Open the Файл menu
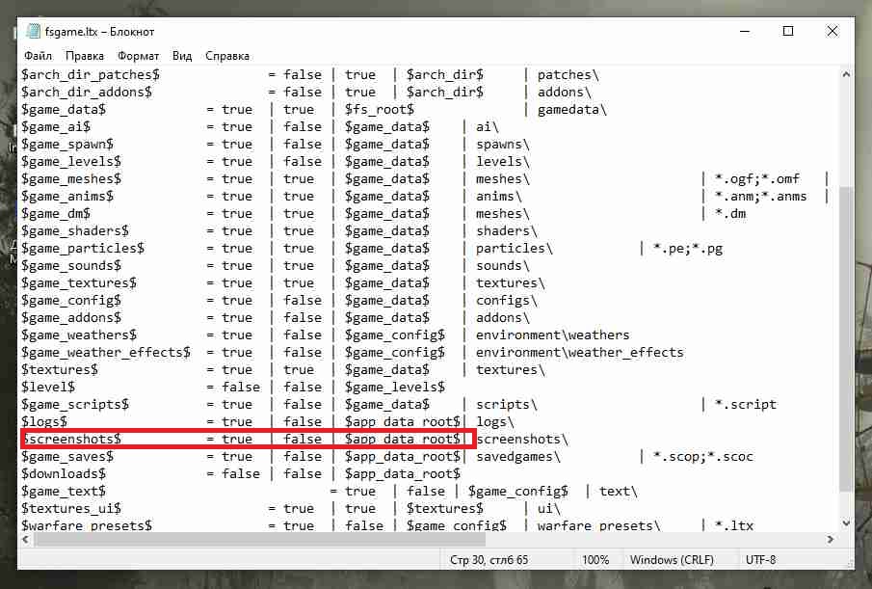This screenshot has width=872, height=589. pos(38,56)
